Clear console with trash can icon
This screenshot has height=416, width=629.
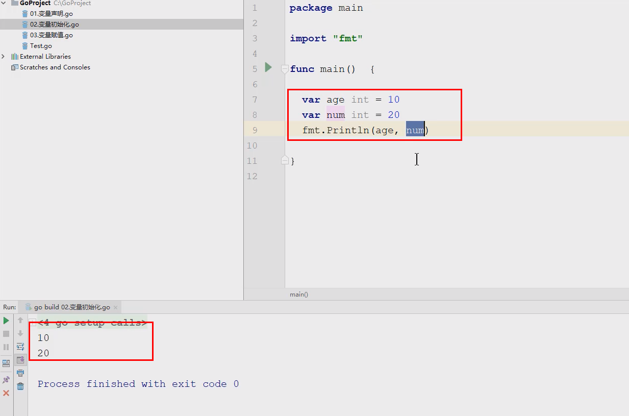[x=20, y=386]
